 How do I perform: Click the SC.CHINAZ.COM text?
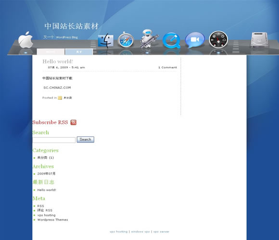pyautogui.click(x=57, y=88)
